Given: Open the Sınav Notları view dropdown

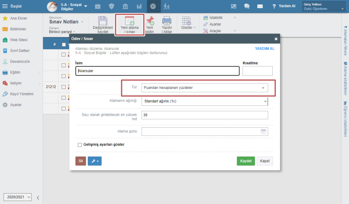Looking at the screenshot, I should click(x=66, y=22).
